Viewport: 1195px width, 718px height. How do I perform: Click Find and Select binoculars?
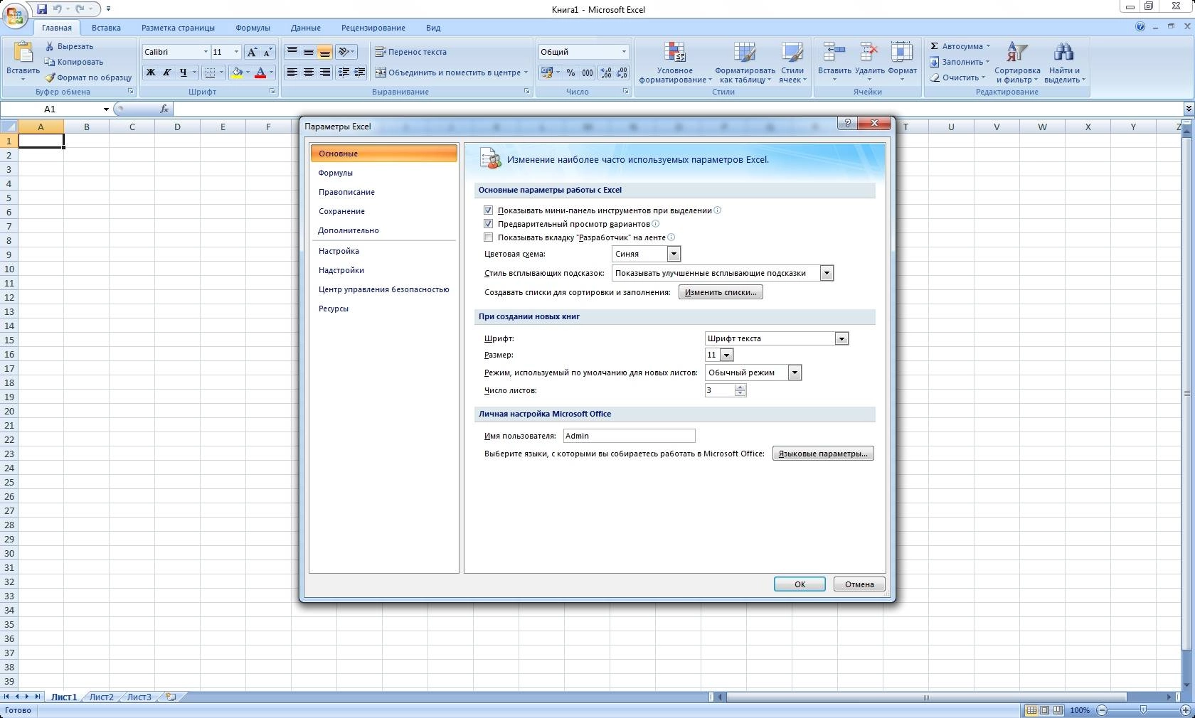click(1063, 52)
